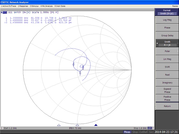Choose the Phase format softkey
179x134 pixels.
tap(167, 28)
